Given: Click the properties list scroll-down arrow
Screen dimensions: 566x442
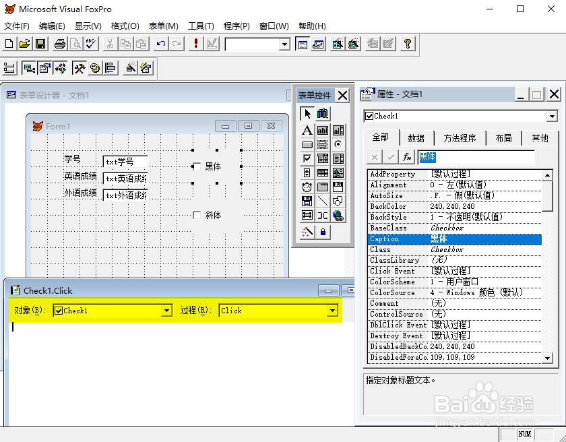Looking at the screenshot, I should (x=547, y=358).
